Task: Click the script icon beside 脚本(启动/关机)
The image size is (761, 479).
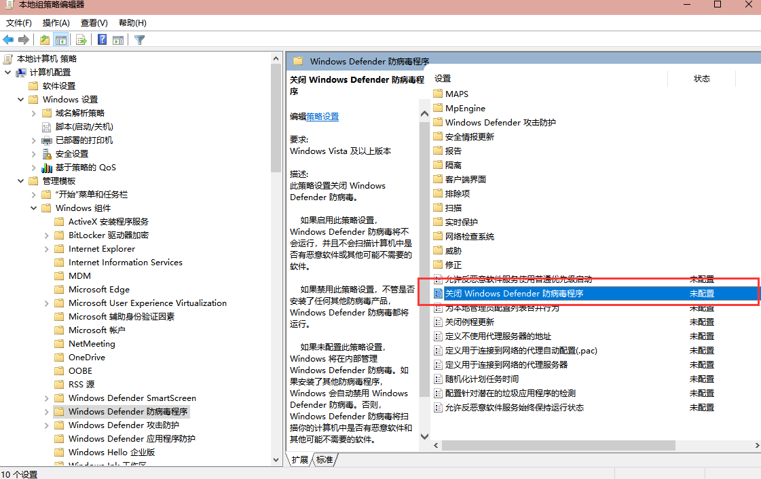Action: coord(47,127)
